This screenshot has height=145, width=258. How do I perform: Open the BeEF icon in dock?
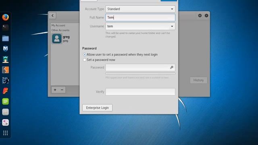click(5, 81)
